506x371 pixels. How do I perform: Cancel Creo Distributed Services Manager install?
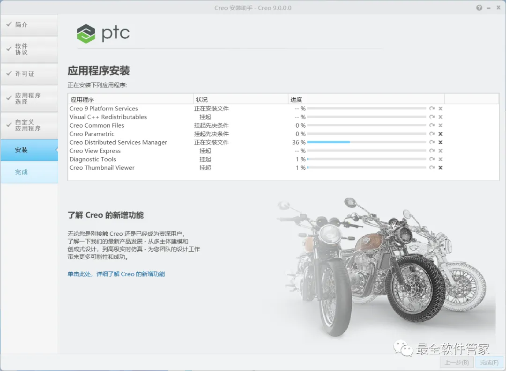440,142
